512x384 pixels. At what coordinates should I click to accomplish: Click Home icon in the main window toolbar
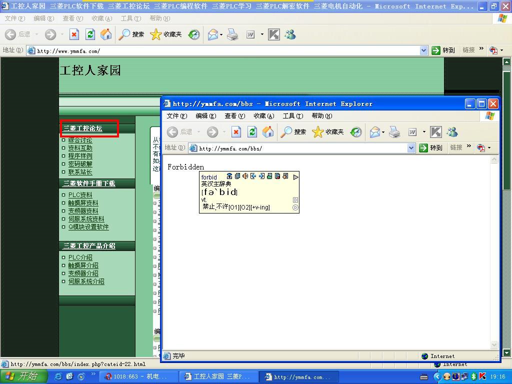tap(106, 34)
